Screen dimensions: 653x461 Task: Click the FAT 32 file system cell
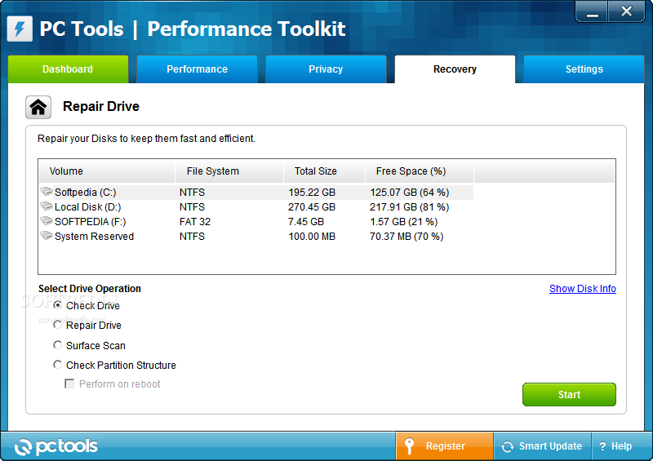point(195,222)
